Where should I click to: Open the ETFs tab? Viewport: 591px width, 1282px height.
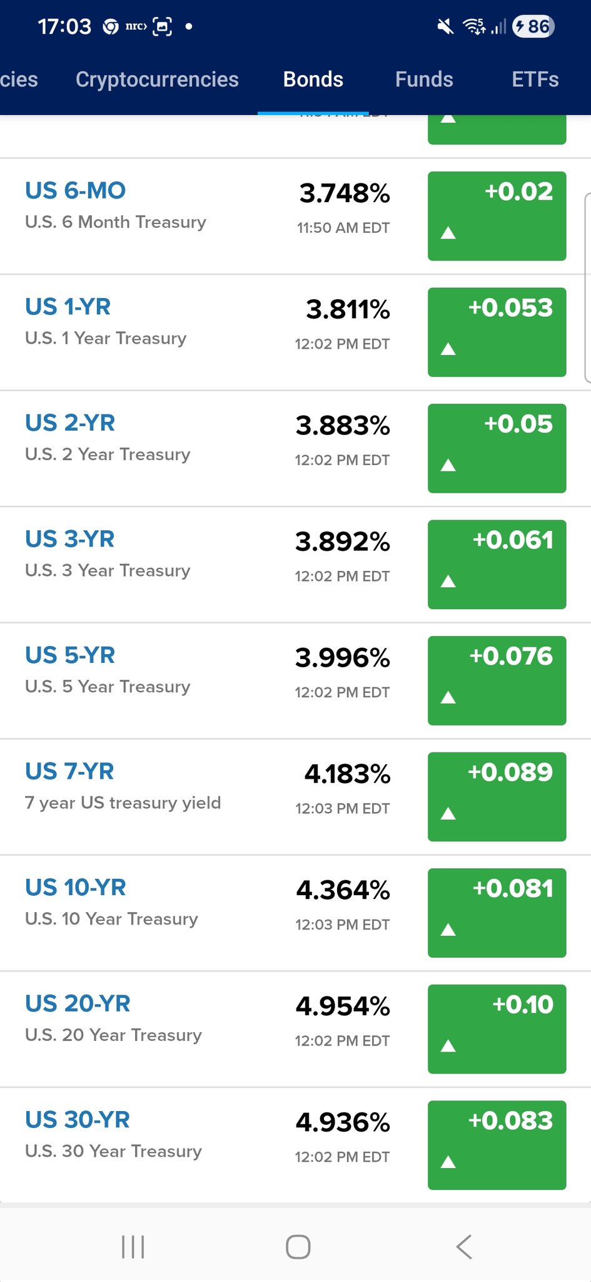coord(535,79)
